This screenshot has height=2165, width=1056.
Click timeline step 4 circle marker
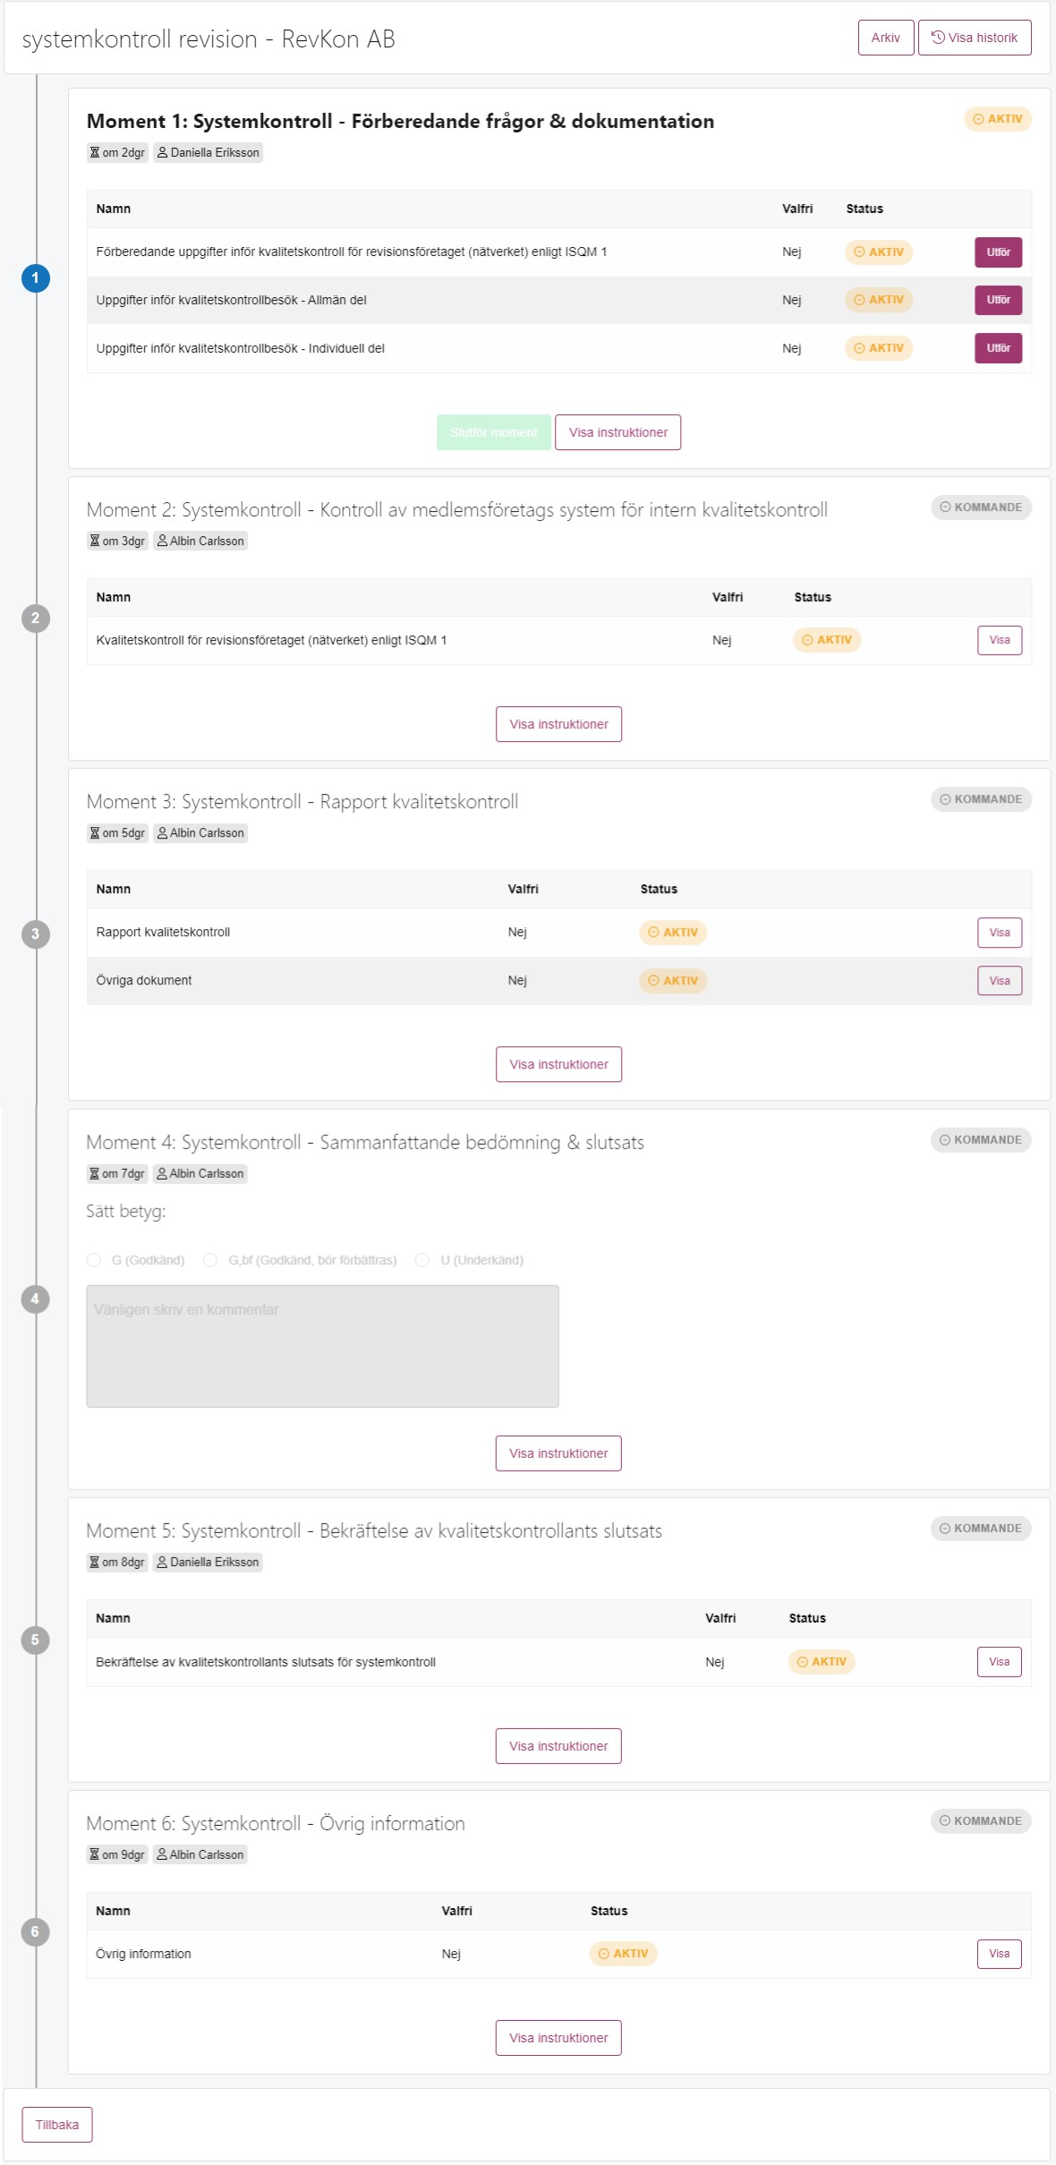click(x=35, y=1299)
